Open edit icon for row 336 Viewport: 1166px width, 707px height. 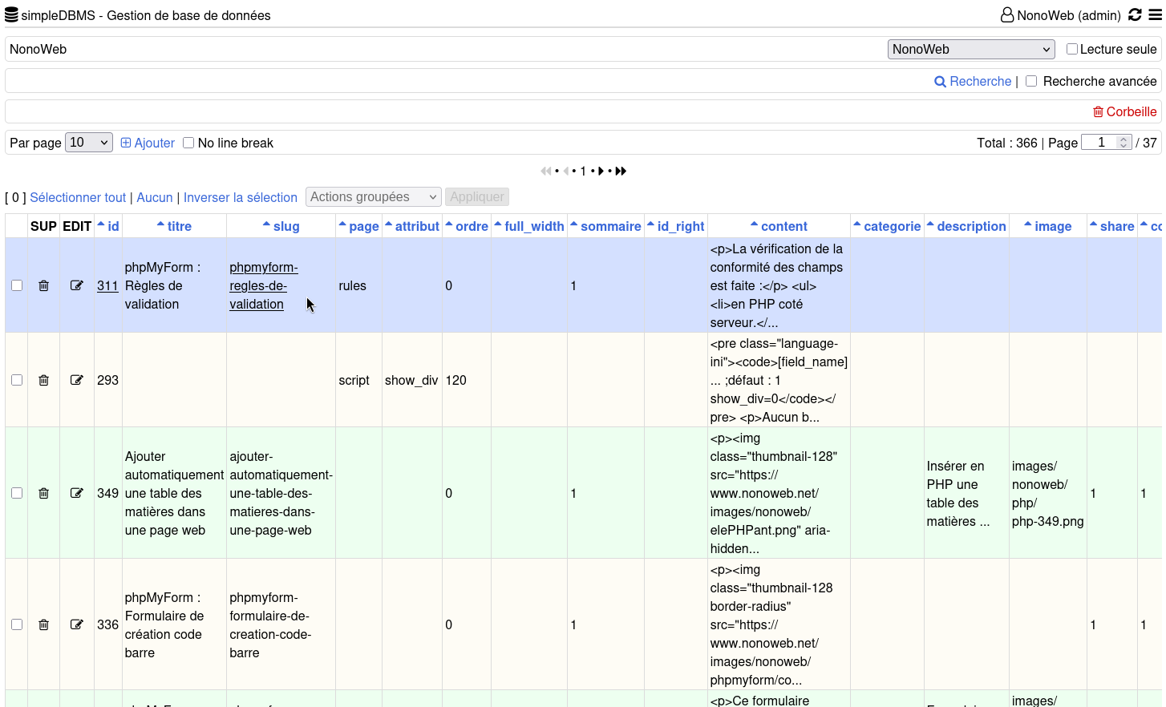(x=77, y=624)
